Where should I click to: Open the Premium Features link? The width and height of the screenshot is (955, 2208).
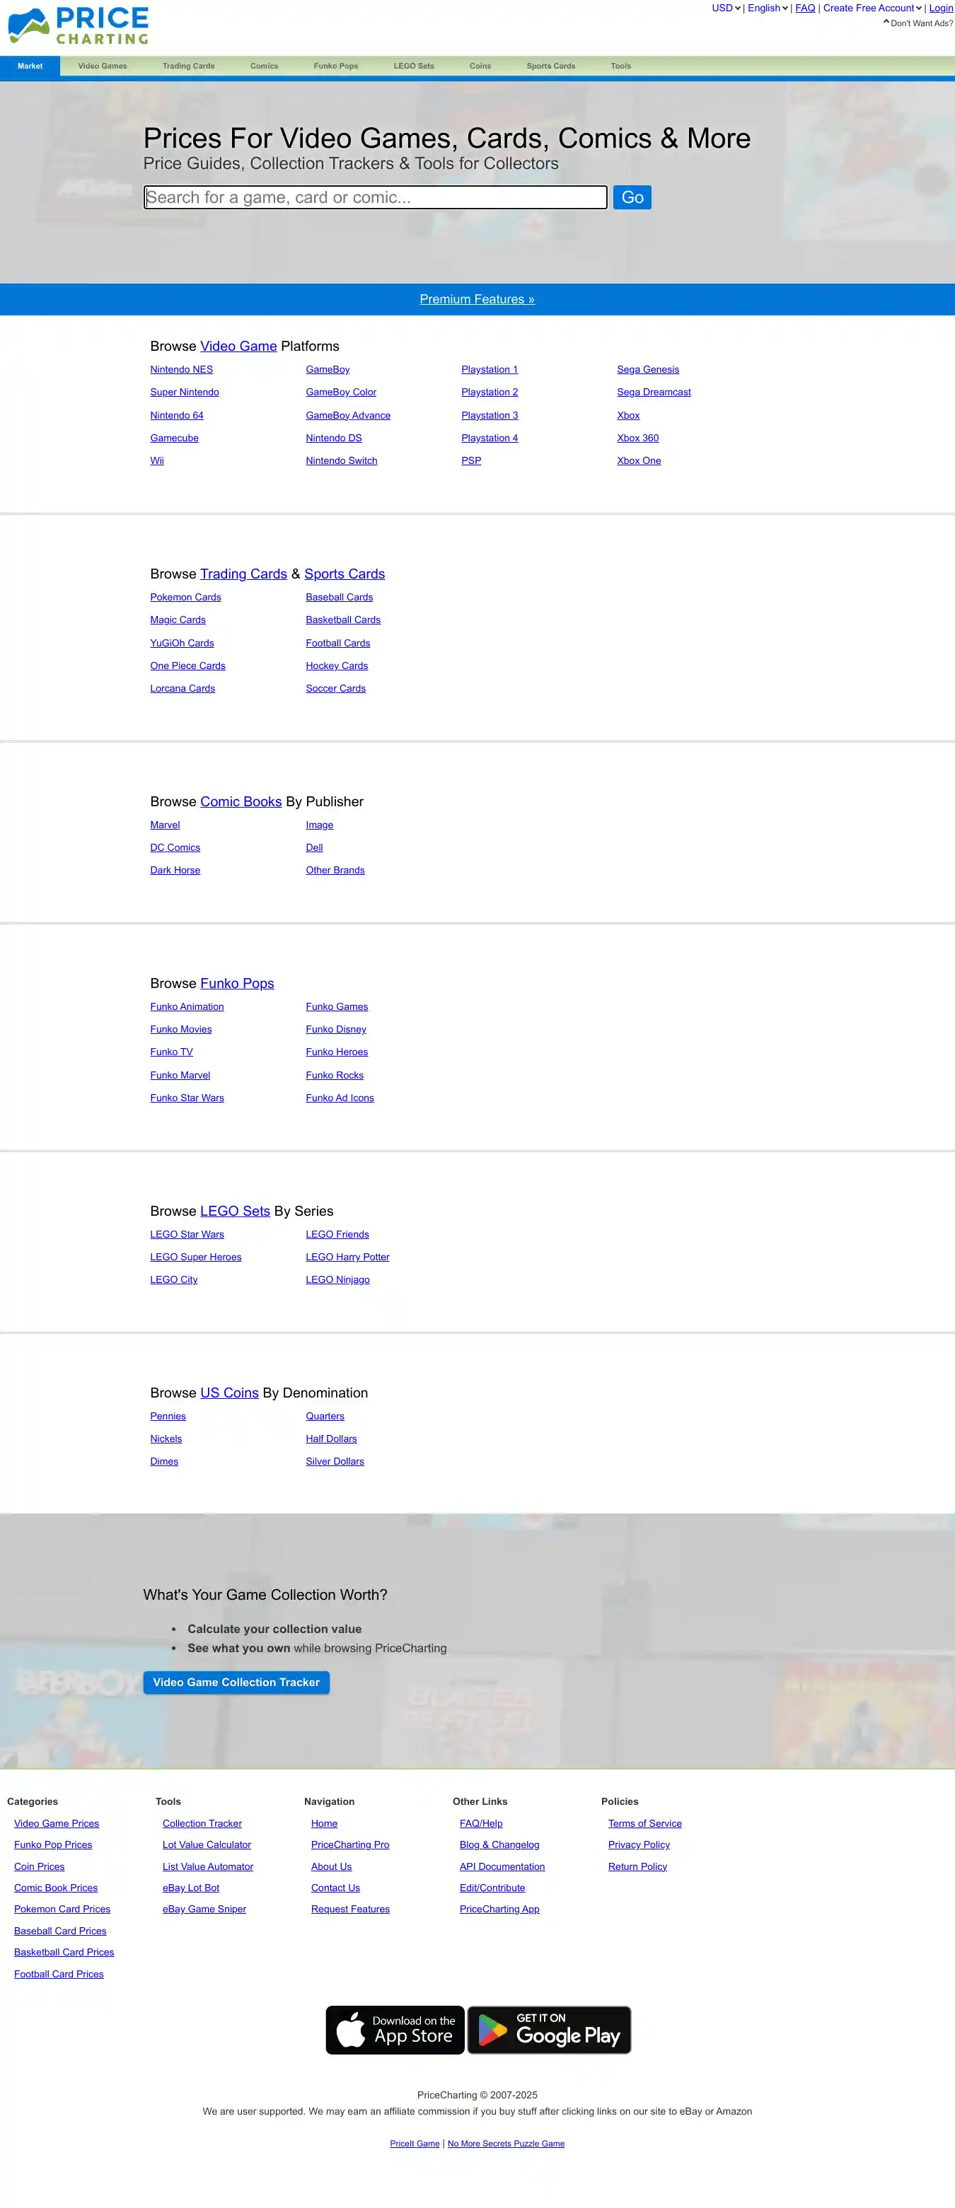point(477,299)
